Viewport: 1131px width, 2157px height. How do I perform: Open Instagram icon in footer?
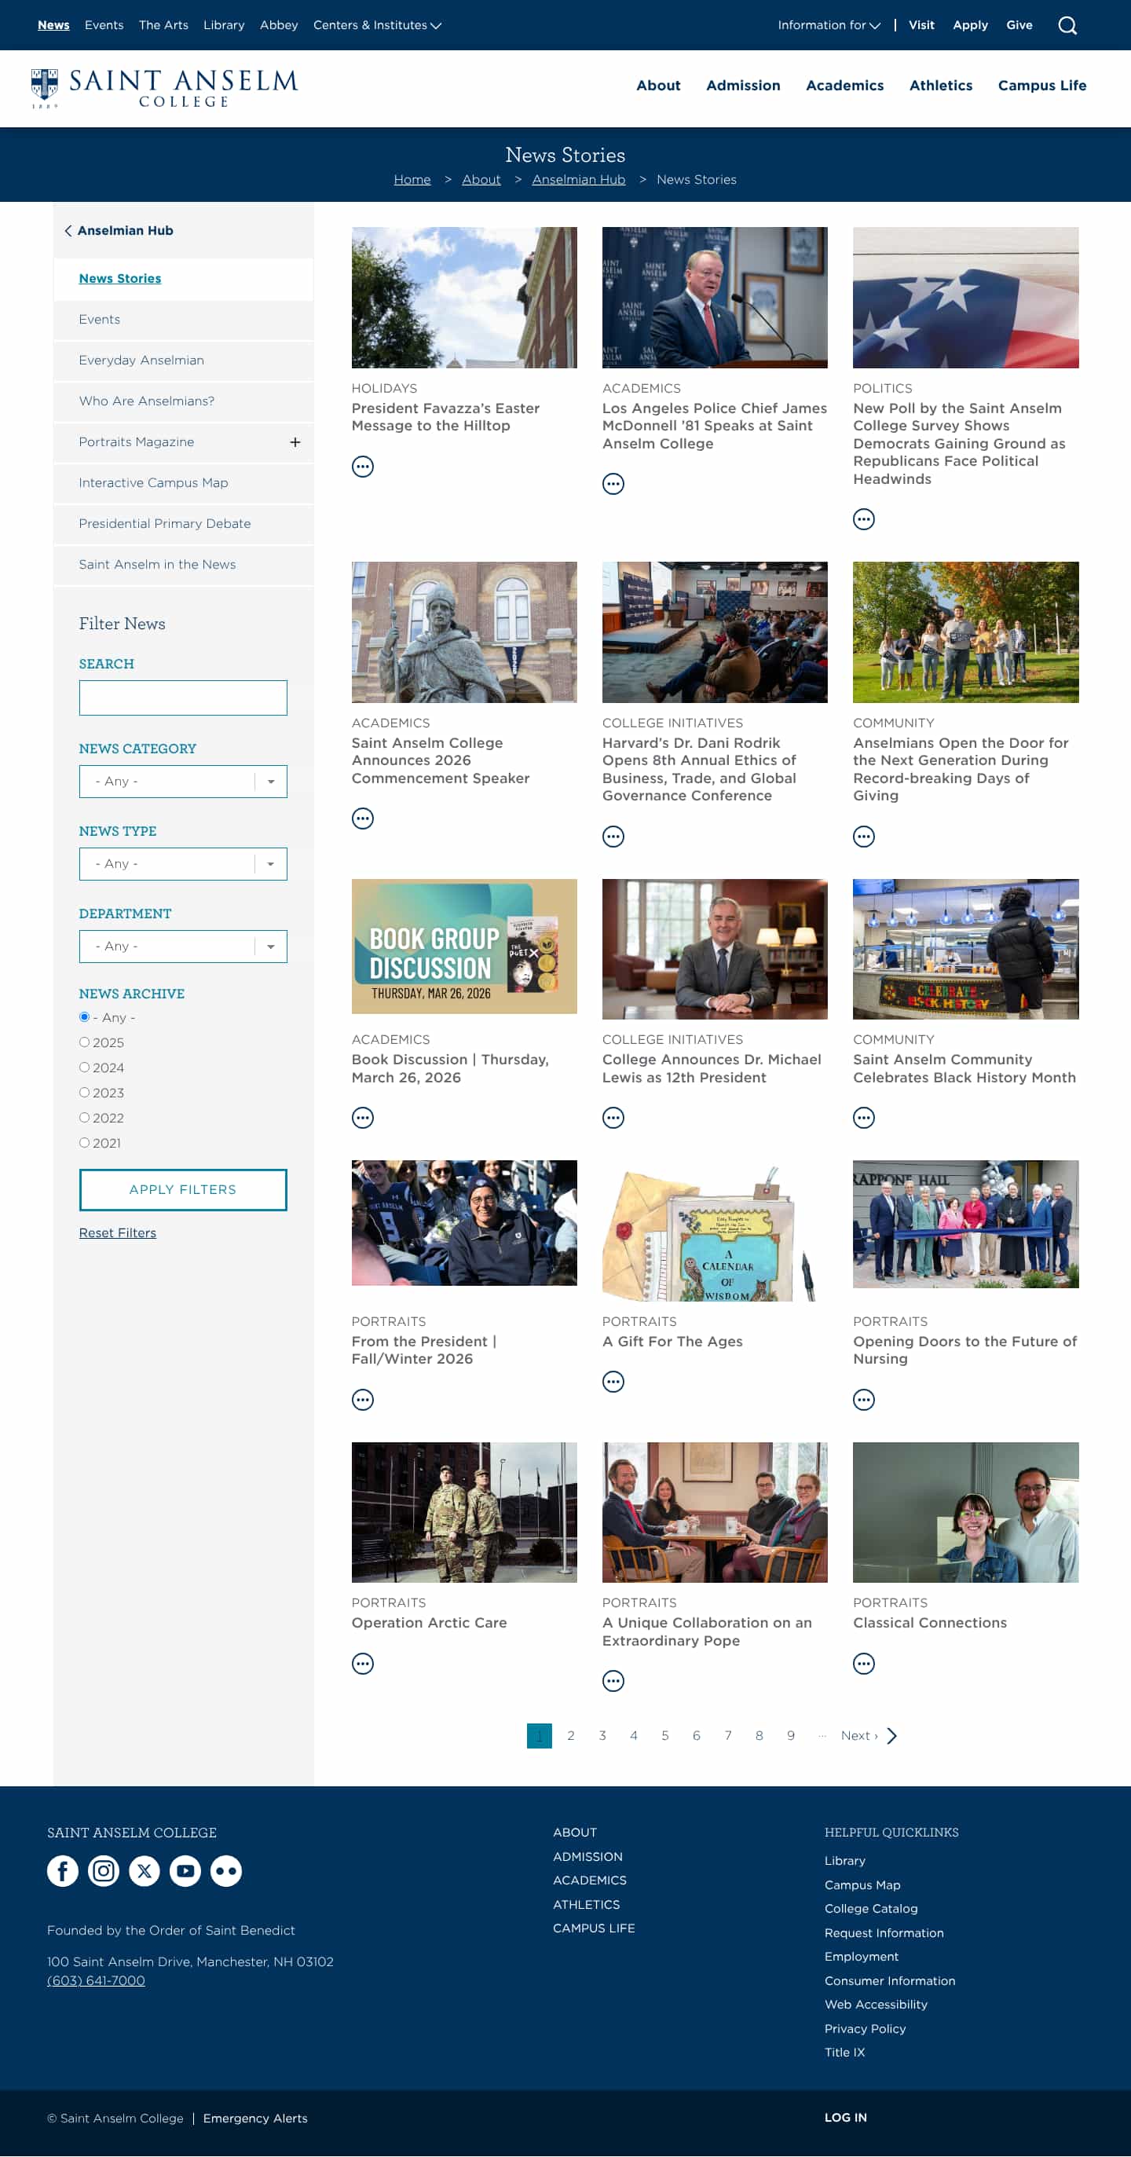coord(104,1870)
